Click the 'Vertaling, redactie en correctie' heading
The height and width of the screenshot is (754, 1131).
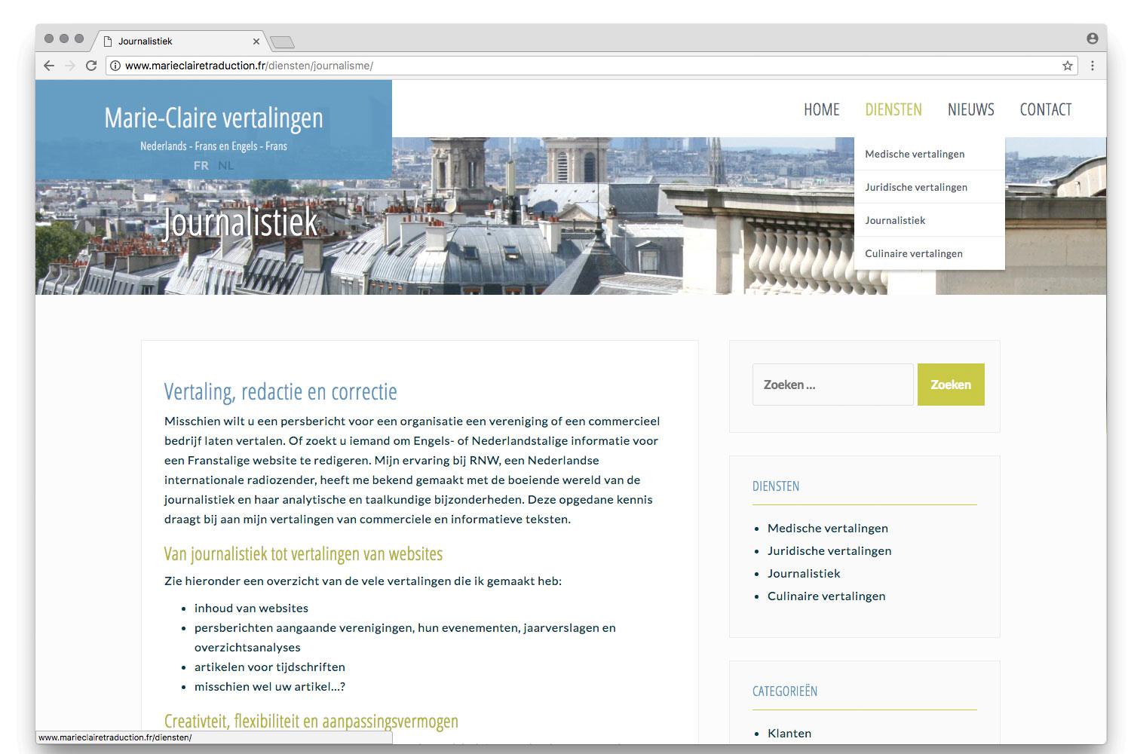(280, 391)
